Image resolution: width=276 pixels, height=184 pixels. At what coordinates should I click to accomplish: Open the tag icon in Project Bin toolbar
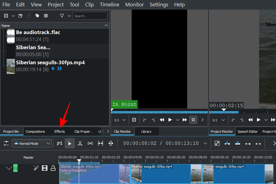(x=37, y=16)
